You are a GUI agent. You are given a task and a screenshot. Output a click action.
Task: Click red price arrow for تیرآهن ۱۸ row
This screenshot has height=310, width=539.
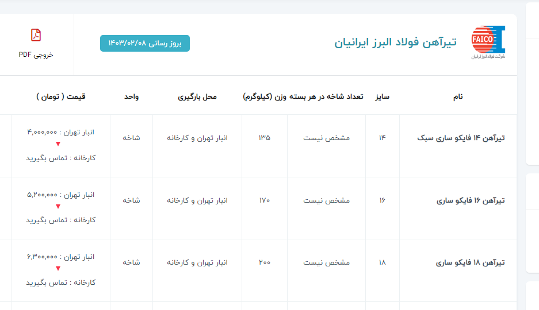coord(58,269)
